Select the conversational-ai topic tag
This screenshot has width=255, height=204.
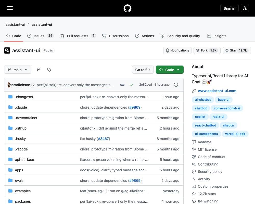coord(227,108)
